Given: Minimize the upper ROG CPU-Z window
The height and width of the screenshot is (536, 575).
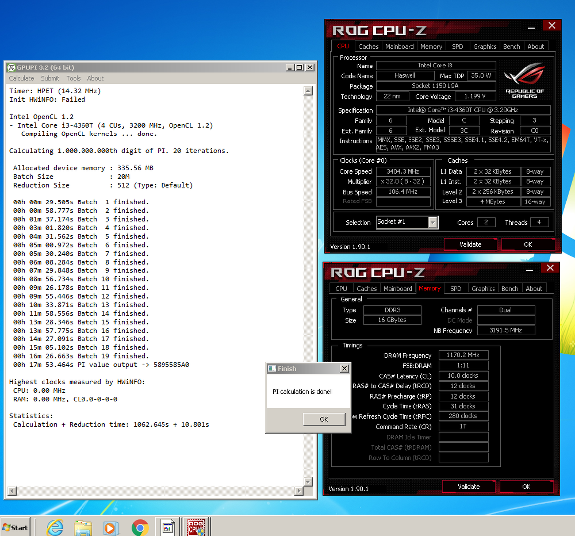Looking at the screenshot, I should coord(531,27).
